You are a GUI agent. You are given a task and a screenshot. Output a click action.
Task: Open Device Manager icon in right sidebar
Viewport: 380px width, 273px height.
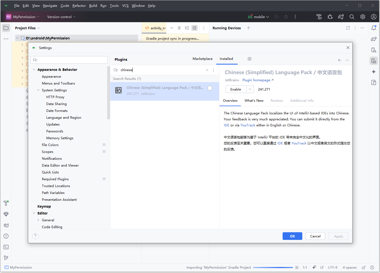374,50
